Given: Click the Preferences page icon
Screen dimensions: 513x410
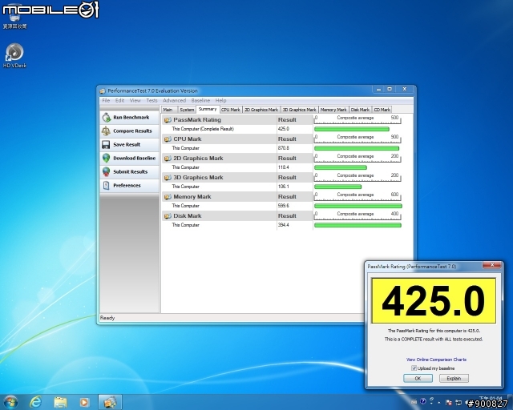Looking at the screenshot, I should [x=106, y=186].
